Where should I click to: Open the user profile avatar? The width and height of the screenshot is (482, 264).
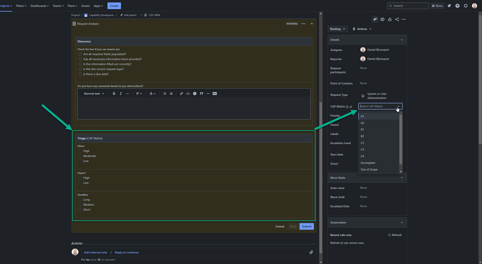474,6
